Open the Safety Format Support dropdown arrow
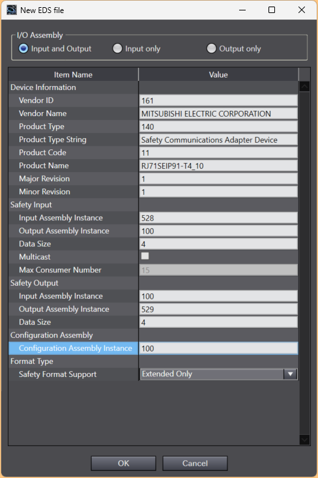The height and width of the screenshot is (478, 318). click(x=290, y=374)
